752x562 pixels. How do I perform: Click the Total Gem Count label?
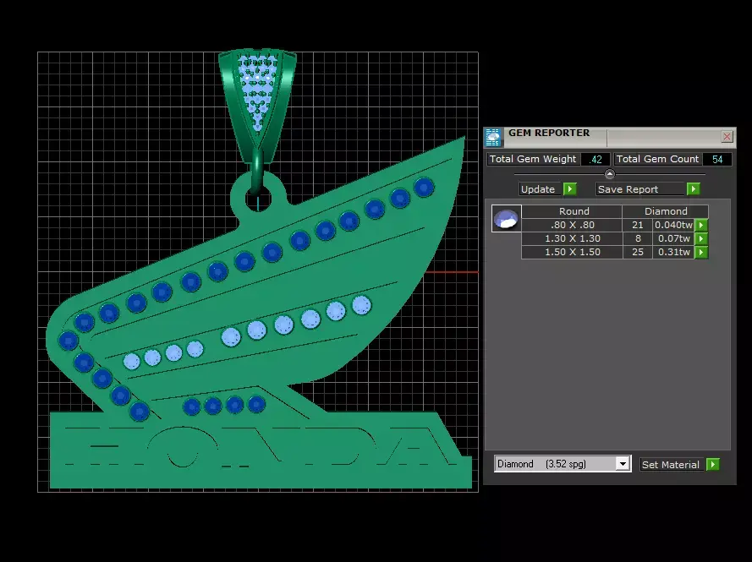pos(657,159)
